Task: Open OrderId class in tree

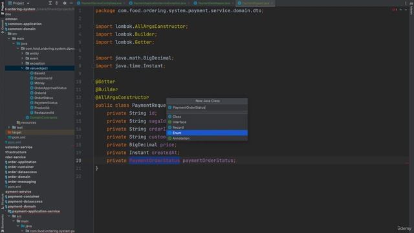Action: (40, 93)
